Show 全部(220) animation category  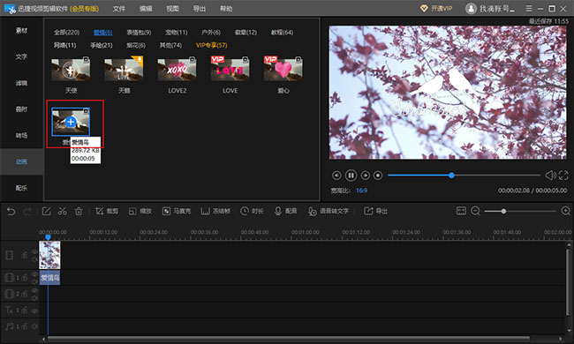[x=66, y=32]
